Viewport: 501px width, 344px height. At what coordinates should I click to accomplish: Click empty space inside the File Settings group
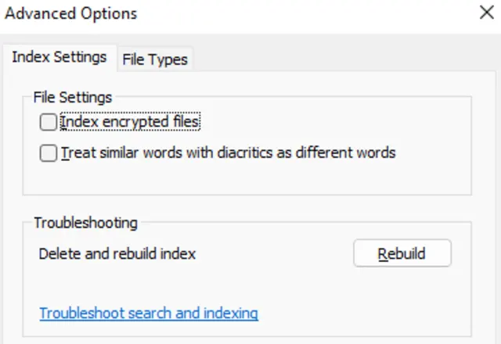coord(313,178)
